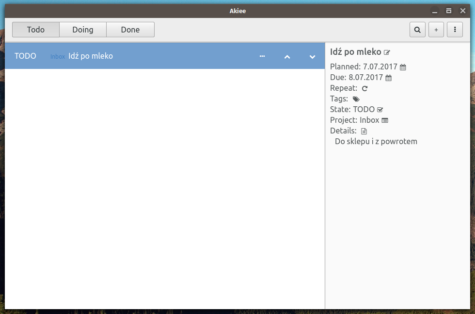
Task: Close the Akiee window
Action: tap(462, 11)
